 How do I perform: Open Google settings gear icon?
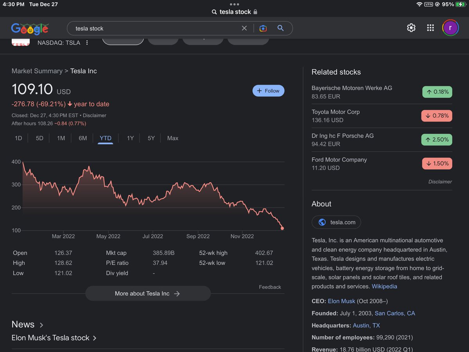[411, 28]
